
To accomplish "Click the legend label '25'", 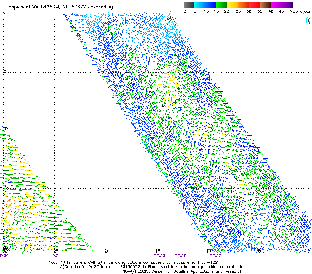I will [238, 11].
